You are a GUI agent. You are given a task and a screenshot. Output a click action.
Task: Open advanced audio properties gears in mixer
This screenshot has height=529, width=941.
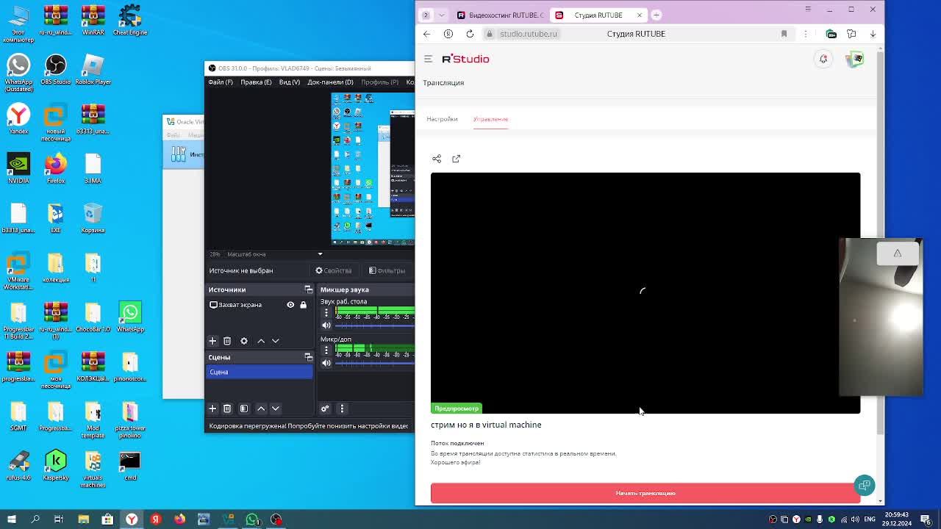point(325,409)
